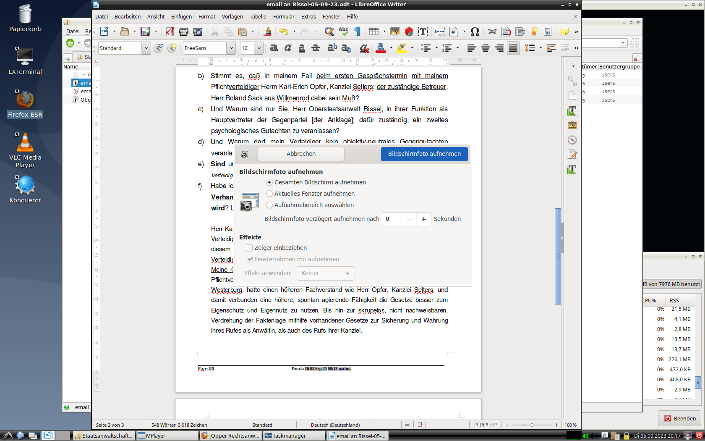This screenshot has height=441, width=705.
Task: Expand the Standard paragraph style dropdown
Action: pyautogui.click(x=146, y=48)
